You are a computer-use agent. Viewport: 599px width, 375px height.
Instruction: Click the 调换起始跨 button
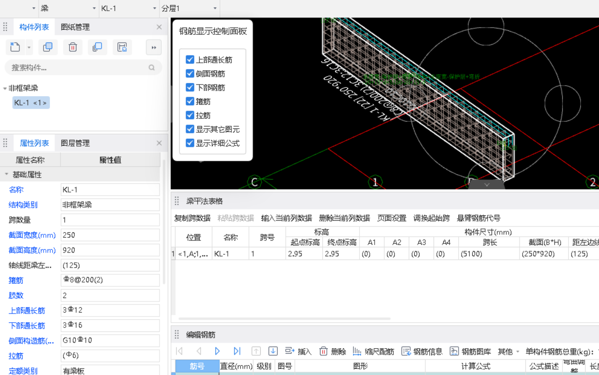click(432, 218)
